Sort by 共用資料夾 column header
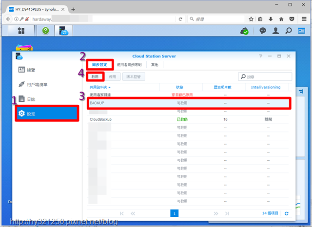Viewport: 312px width, 227px height. 123,87
